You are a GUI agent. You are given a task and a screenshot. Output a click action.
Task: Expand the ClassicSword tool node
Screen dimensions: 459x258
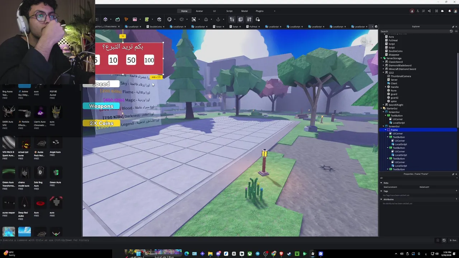383,62
